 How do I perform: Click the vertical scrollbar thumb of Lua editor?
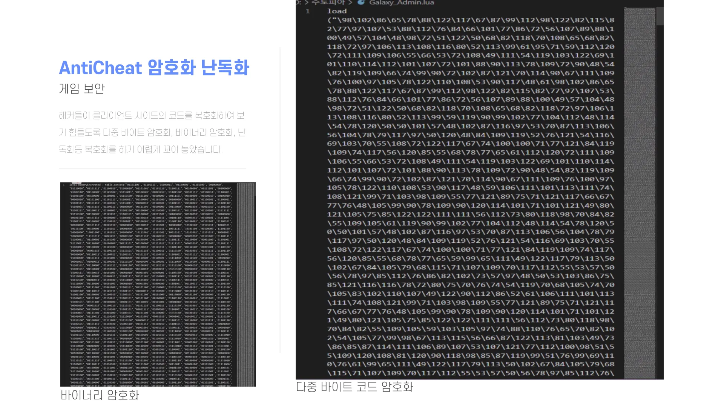pos(660,16)
